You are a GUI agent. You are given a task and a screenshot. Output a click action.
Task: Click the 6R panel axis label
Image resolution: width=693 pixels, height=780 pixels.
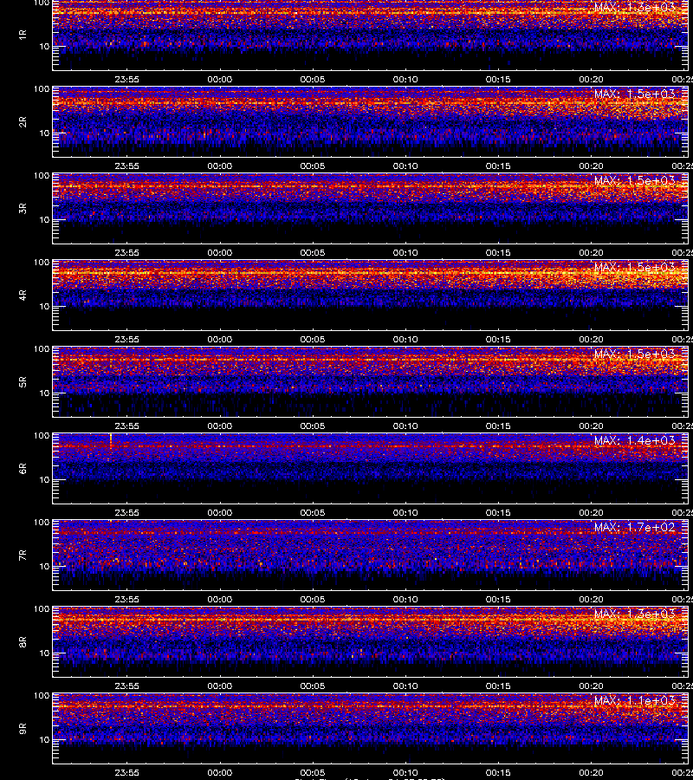coord(23,469)
